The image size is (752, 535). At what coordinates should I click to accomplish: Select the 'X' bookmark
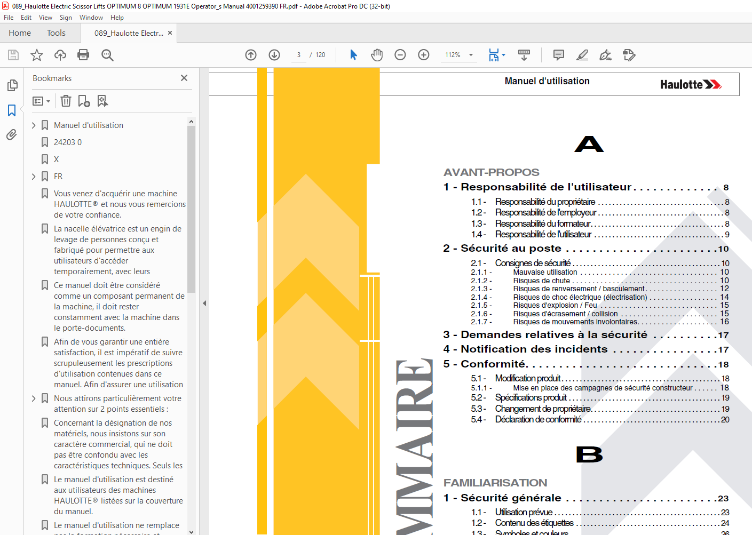pos(56,159)
